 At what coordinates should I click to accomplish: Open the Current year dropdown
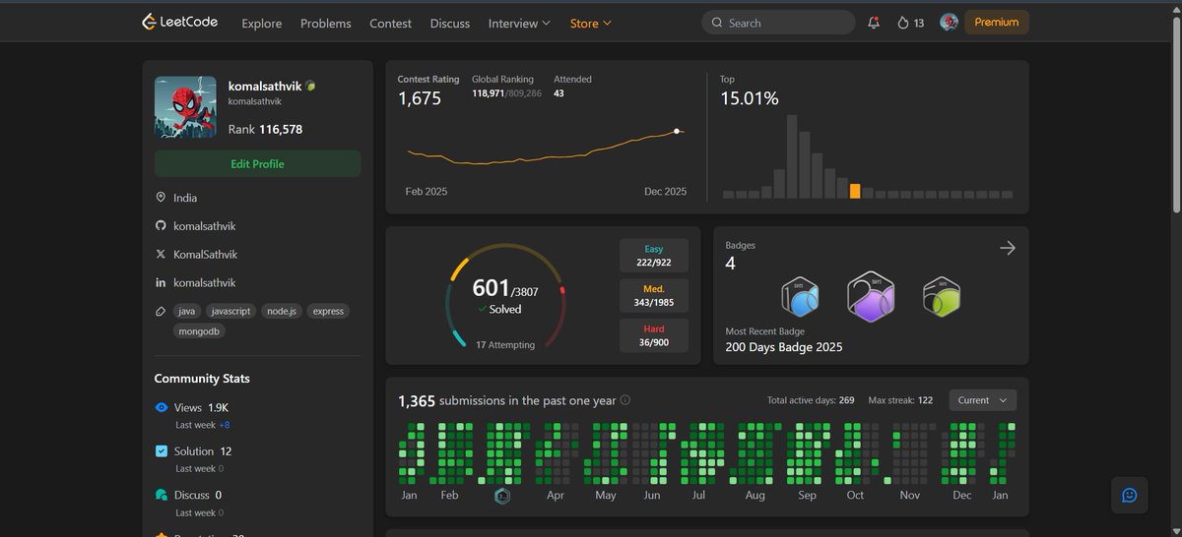tap(983, 400)
